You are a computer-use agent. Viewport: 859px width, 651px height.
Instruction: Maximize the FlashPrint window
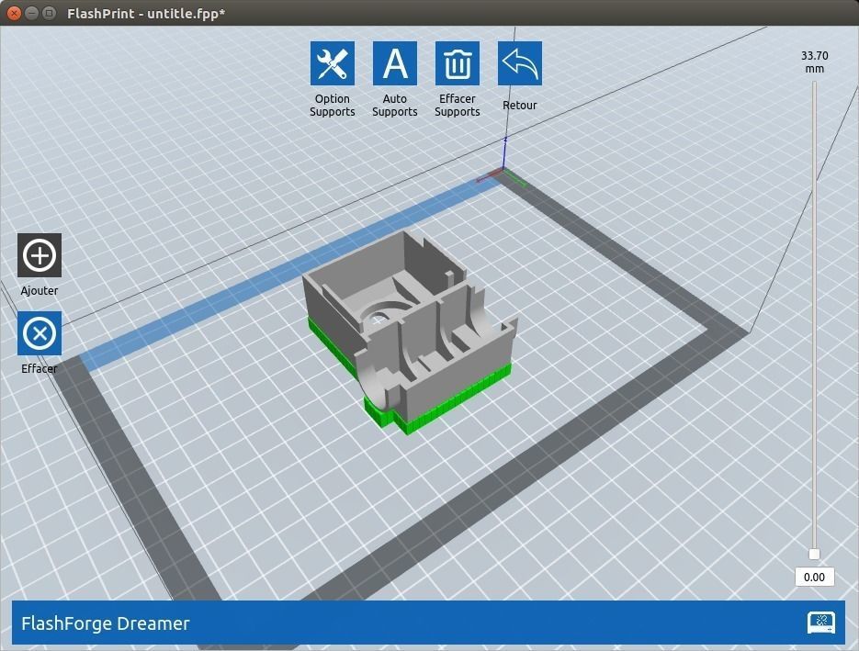pos(50,13)
